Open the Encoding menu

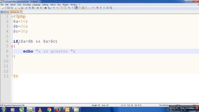27,5
